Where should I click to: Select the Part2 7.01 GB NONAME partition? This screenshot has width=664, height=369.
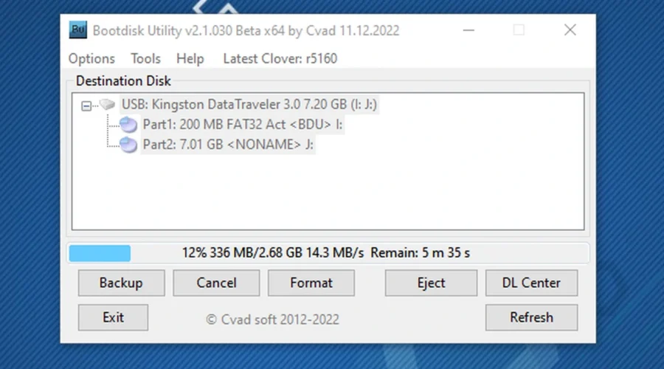[x=228, y=145]
